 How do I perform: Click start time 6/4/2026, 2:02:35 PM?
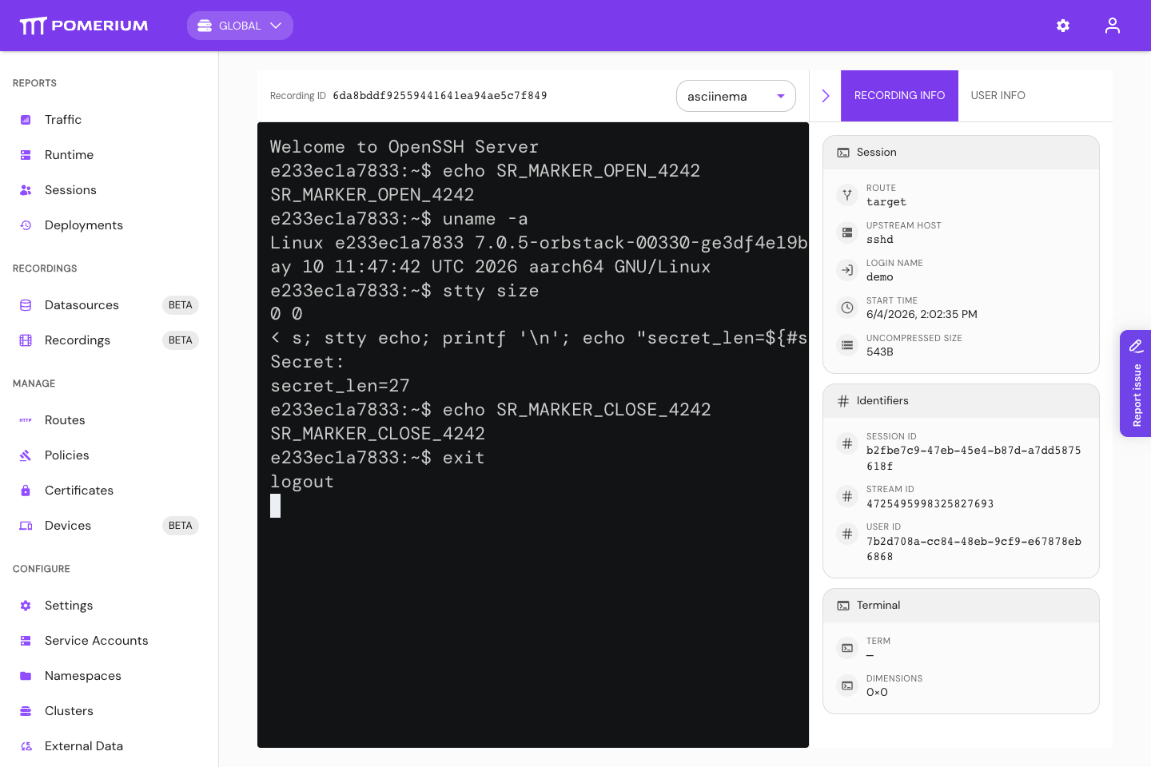(922, 315)
